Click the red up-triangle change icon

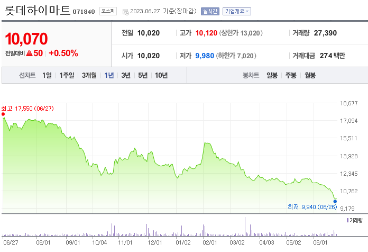coord(29,53)
